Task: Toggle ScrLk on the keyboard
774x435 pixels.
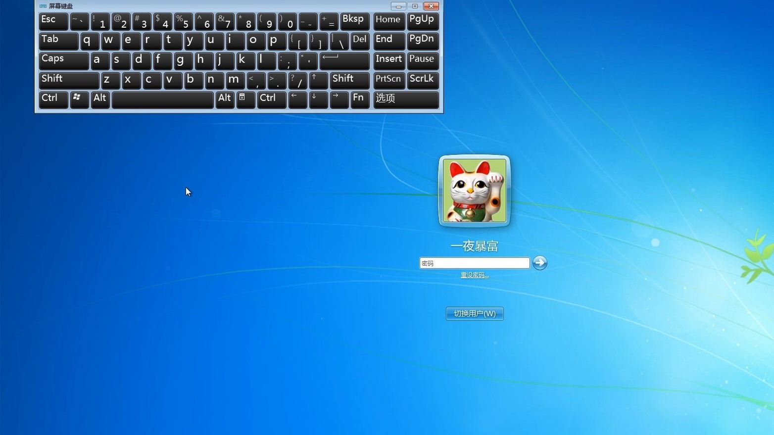Action: pos(422,79)
